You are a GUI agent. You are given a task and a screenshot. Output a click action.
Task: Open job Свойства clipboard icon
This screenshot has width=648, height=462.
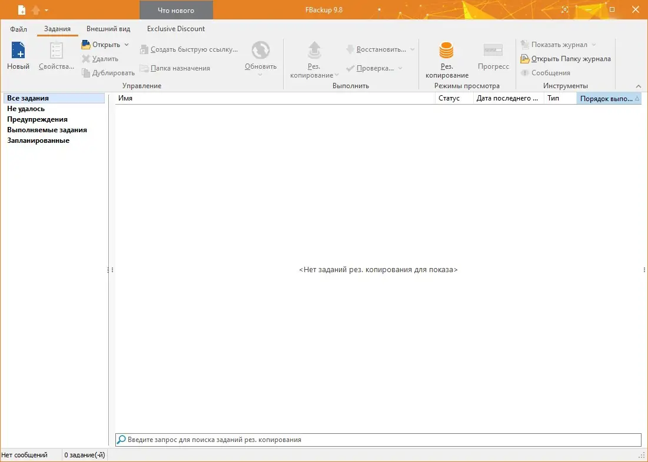click(56, 51)
